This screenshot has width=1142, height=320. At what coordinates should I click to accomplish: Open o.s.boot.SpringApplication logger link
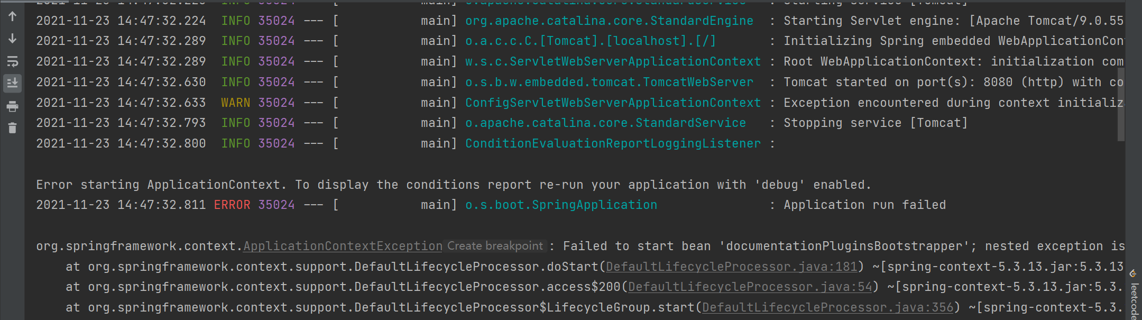(560, 204)
